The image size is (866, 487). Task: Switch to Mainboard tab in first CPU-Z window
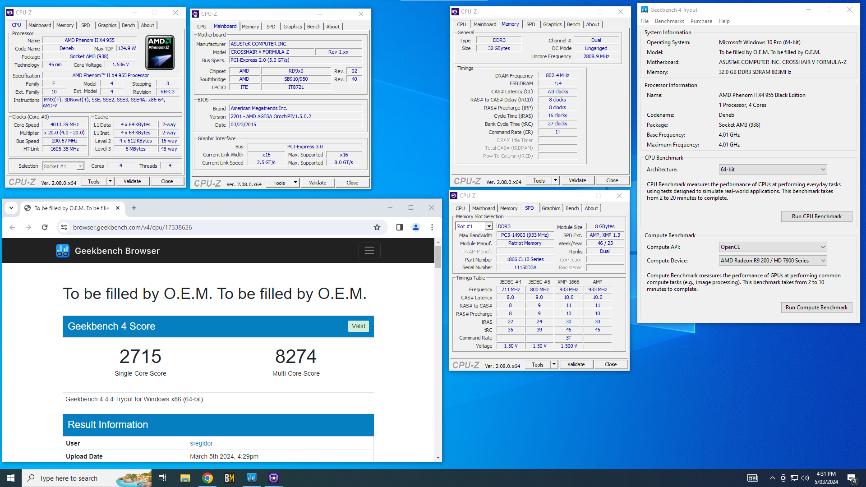point(40,25)
